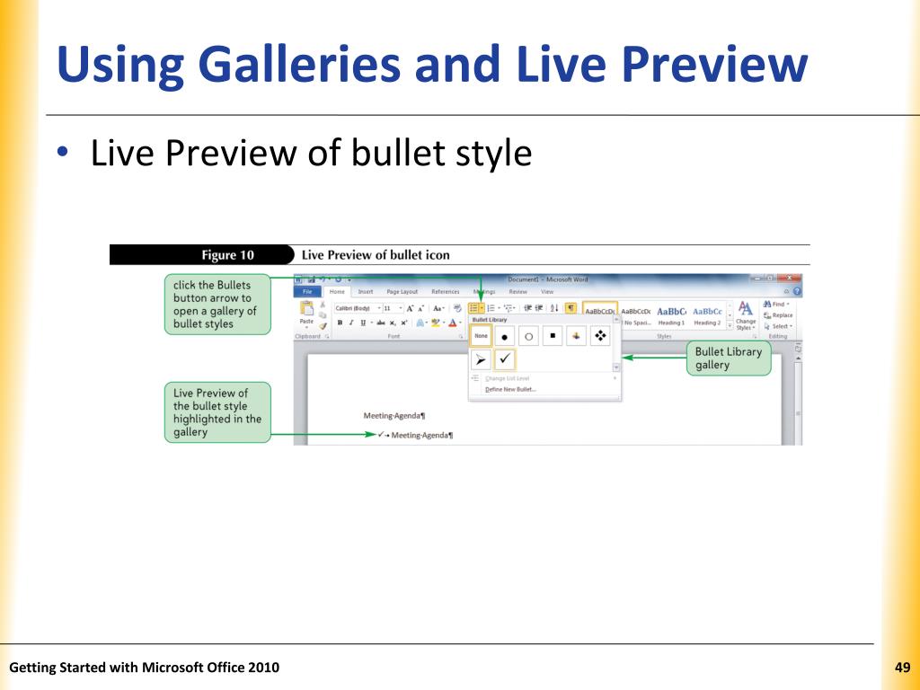Click the Multilevel List icon
This screenshot has height=690, width=920.
click(x=509, y=308)
